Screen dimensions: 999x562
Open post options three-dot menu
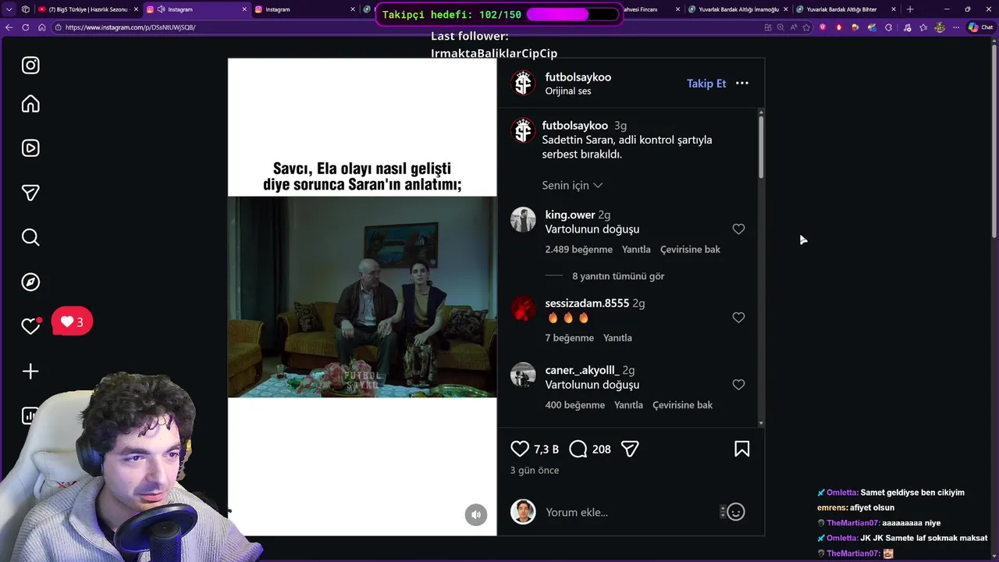(x=742, y=84)
